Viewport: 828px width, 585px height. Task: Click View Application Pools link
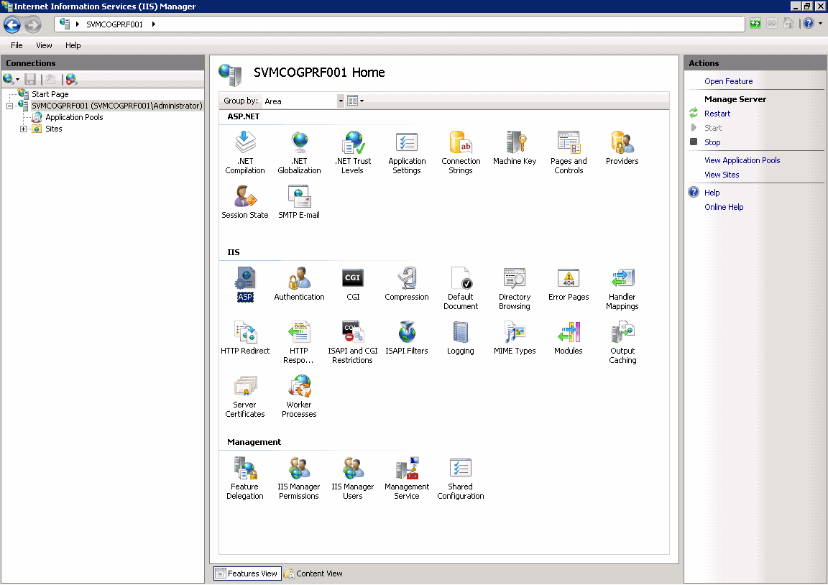pos(742,160)
